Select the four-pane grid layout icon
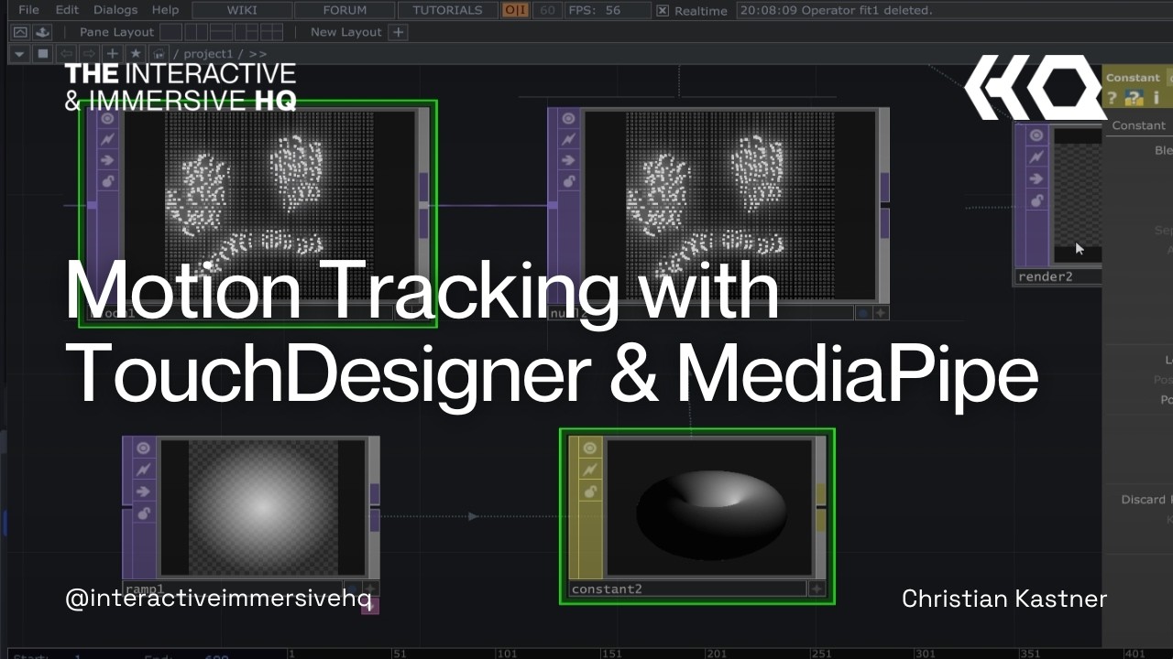1173x659 pixels. pos(271,32)
